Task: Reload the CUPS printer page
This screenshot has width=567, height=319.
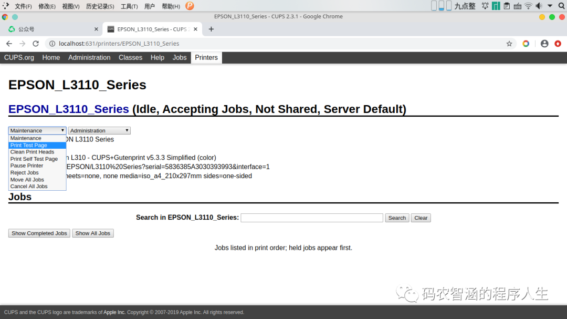Action: pyautogui.click(x=36, y=44)
